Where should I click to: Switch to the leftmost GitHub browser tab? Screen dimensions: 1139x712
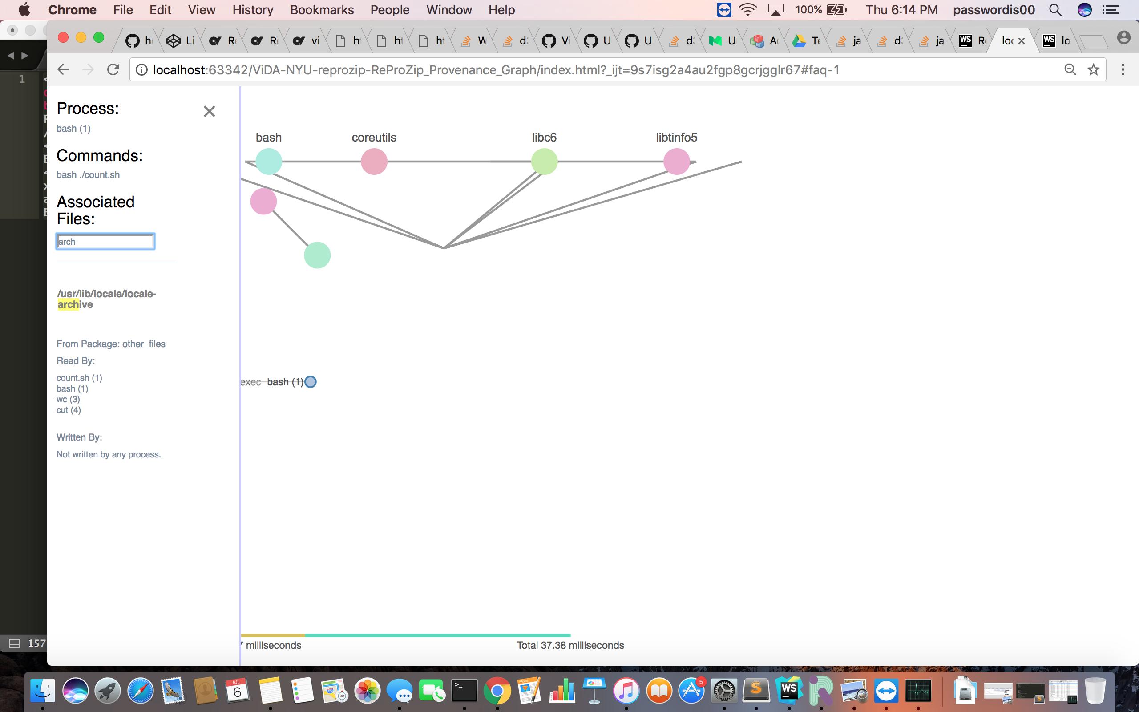click(138, 40)
